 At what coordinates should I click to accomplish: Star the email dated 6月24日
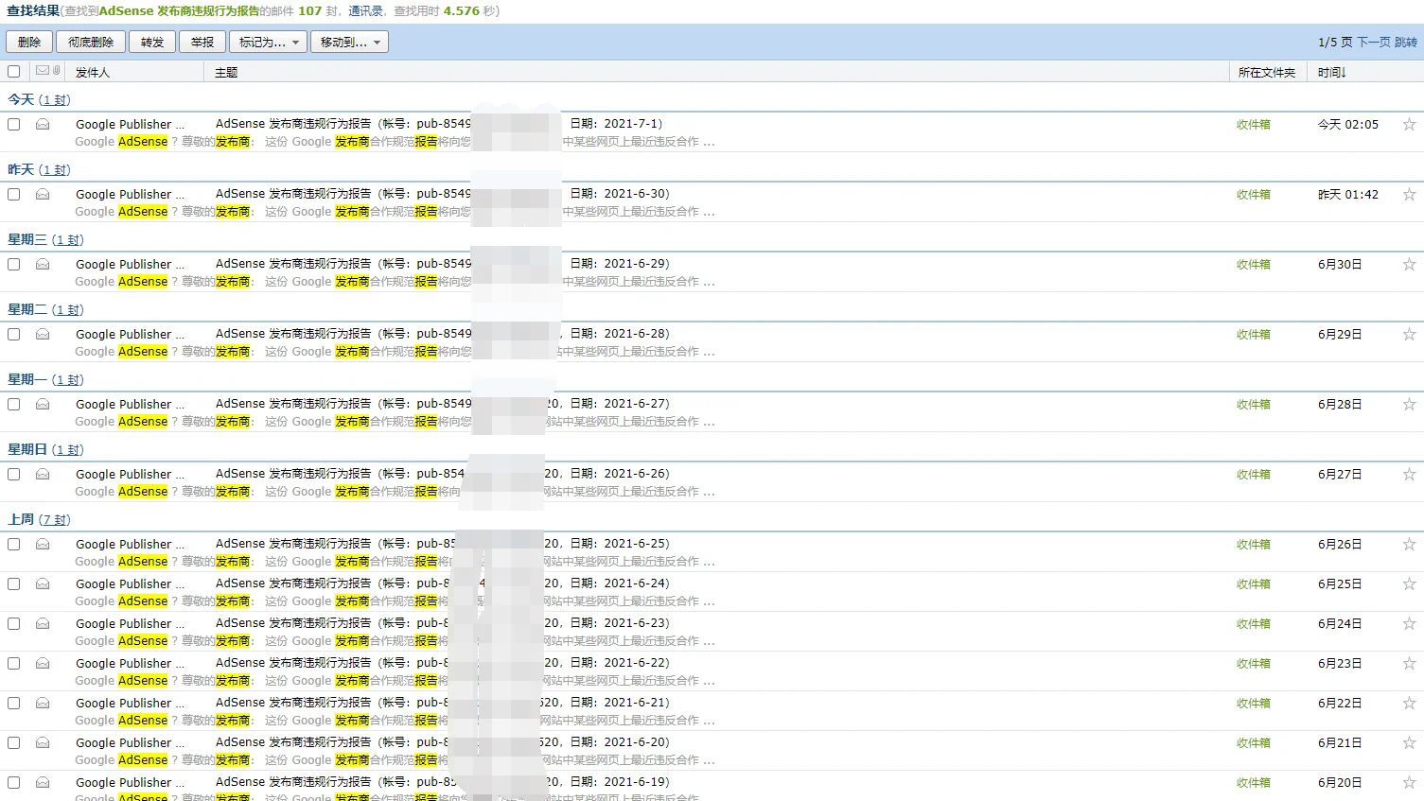pyautogui.click(x=1409, y=623)
